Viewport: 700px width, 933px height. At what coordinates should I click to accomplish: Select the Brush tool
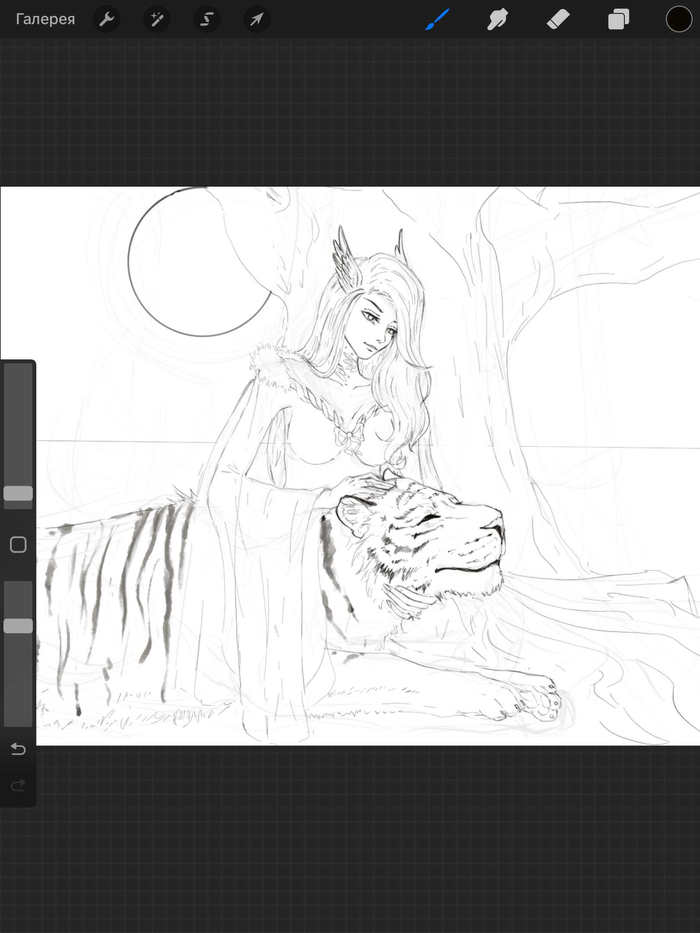click(437, 19)
